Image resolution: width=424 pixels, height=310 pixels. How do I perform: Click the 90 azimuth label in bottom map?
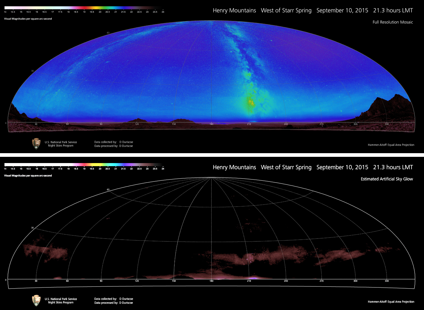pos(101,281)
